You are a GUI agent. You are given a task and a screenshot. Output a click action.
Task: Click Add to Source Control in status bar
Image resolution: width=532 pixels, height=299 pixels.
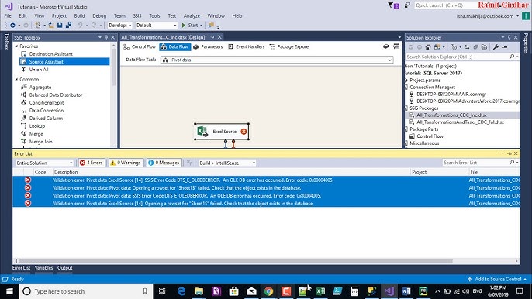tap(498, 280)
